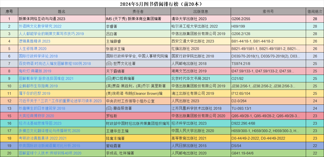Click the 索书号 column header
The width and height of the screenshot is (324, 157).
(268, 11)
